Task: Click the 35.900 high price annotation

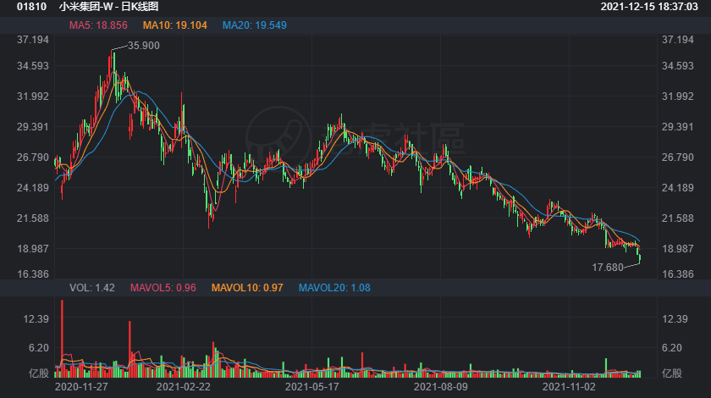Action: coord(144,46)
